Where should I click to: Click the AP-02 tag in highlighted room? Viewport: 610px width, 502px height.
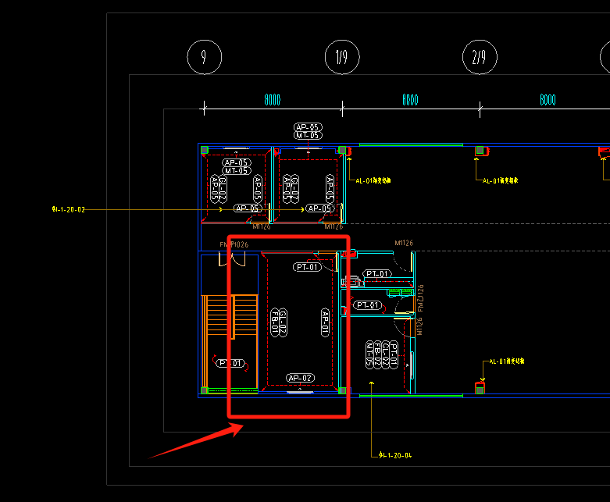tap(301, 378)
